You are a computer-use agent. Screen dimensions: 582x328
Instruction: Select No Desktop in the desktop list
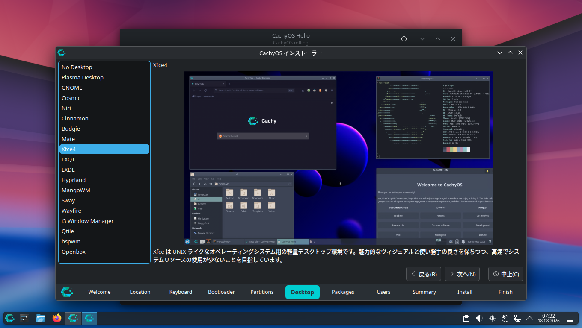click(104, 67)
